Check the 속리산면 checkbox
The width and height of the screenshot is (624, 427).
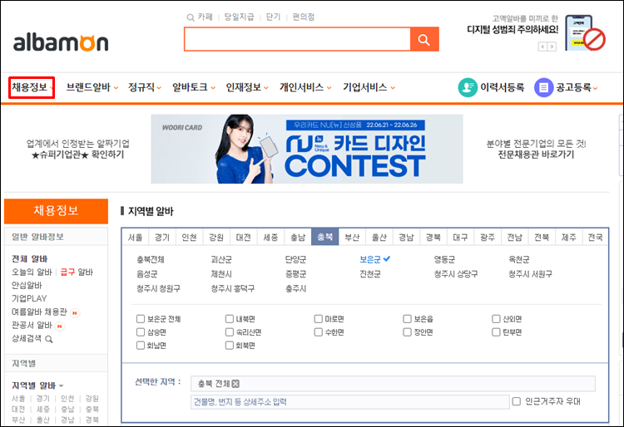coord(230,332)
